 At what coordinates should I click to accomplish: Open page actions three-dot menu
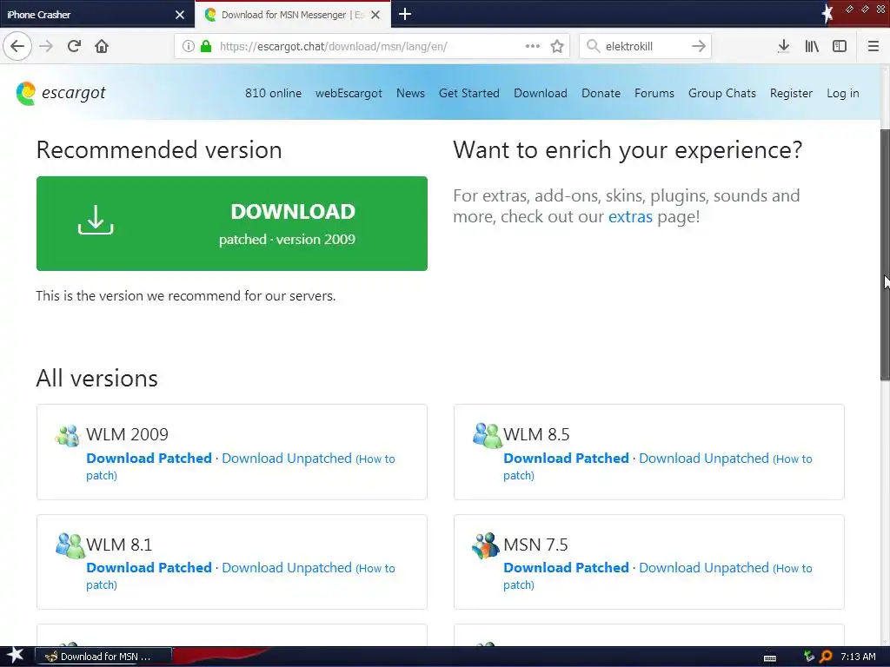[533, 46]
